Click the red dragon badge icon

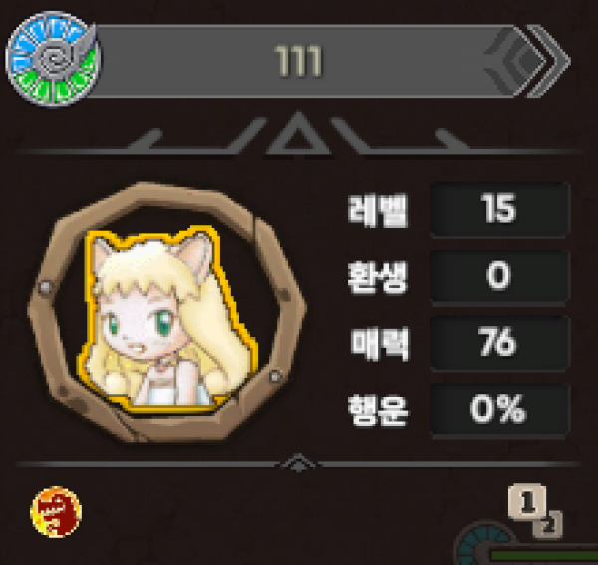tap(56, 511)
